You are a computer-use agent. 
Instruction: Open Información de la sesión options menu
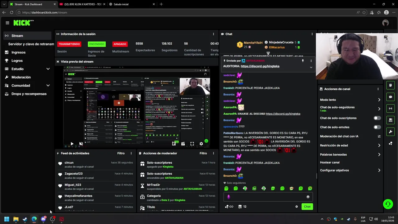[x=213, y=34]
